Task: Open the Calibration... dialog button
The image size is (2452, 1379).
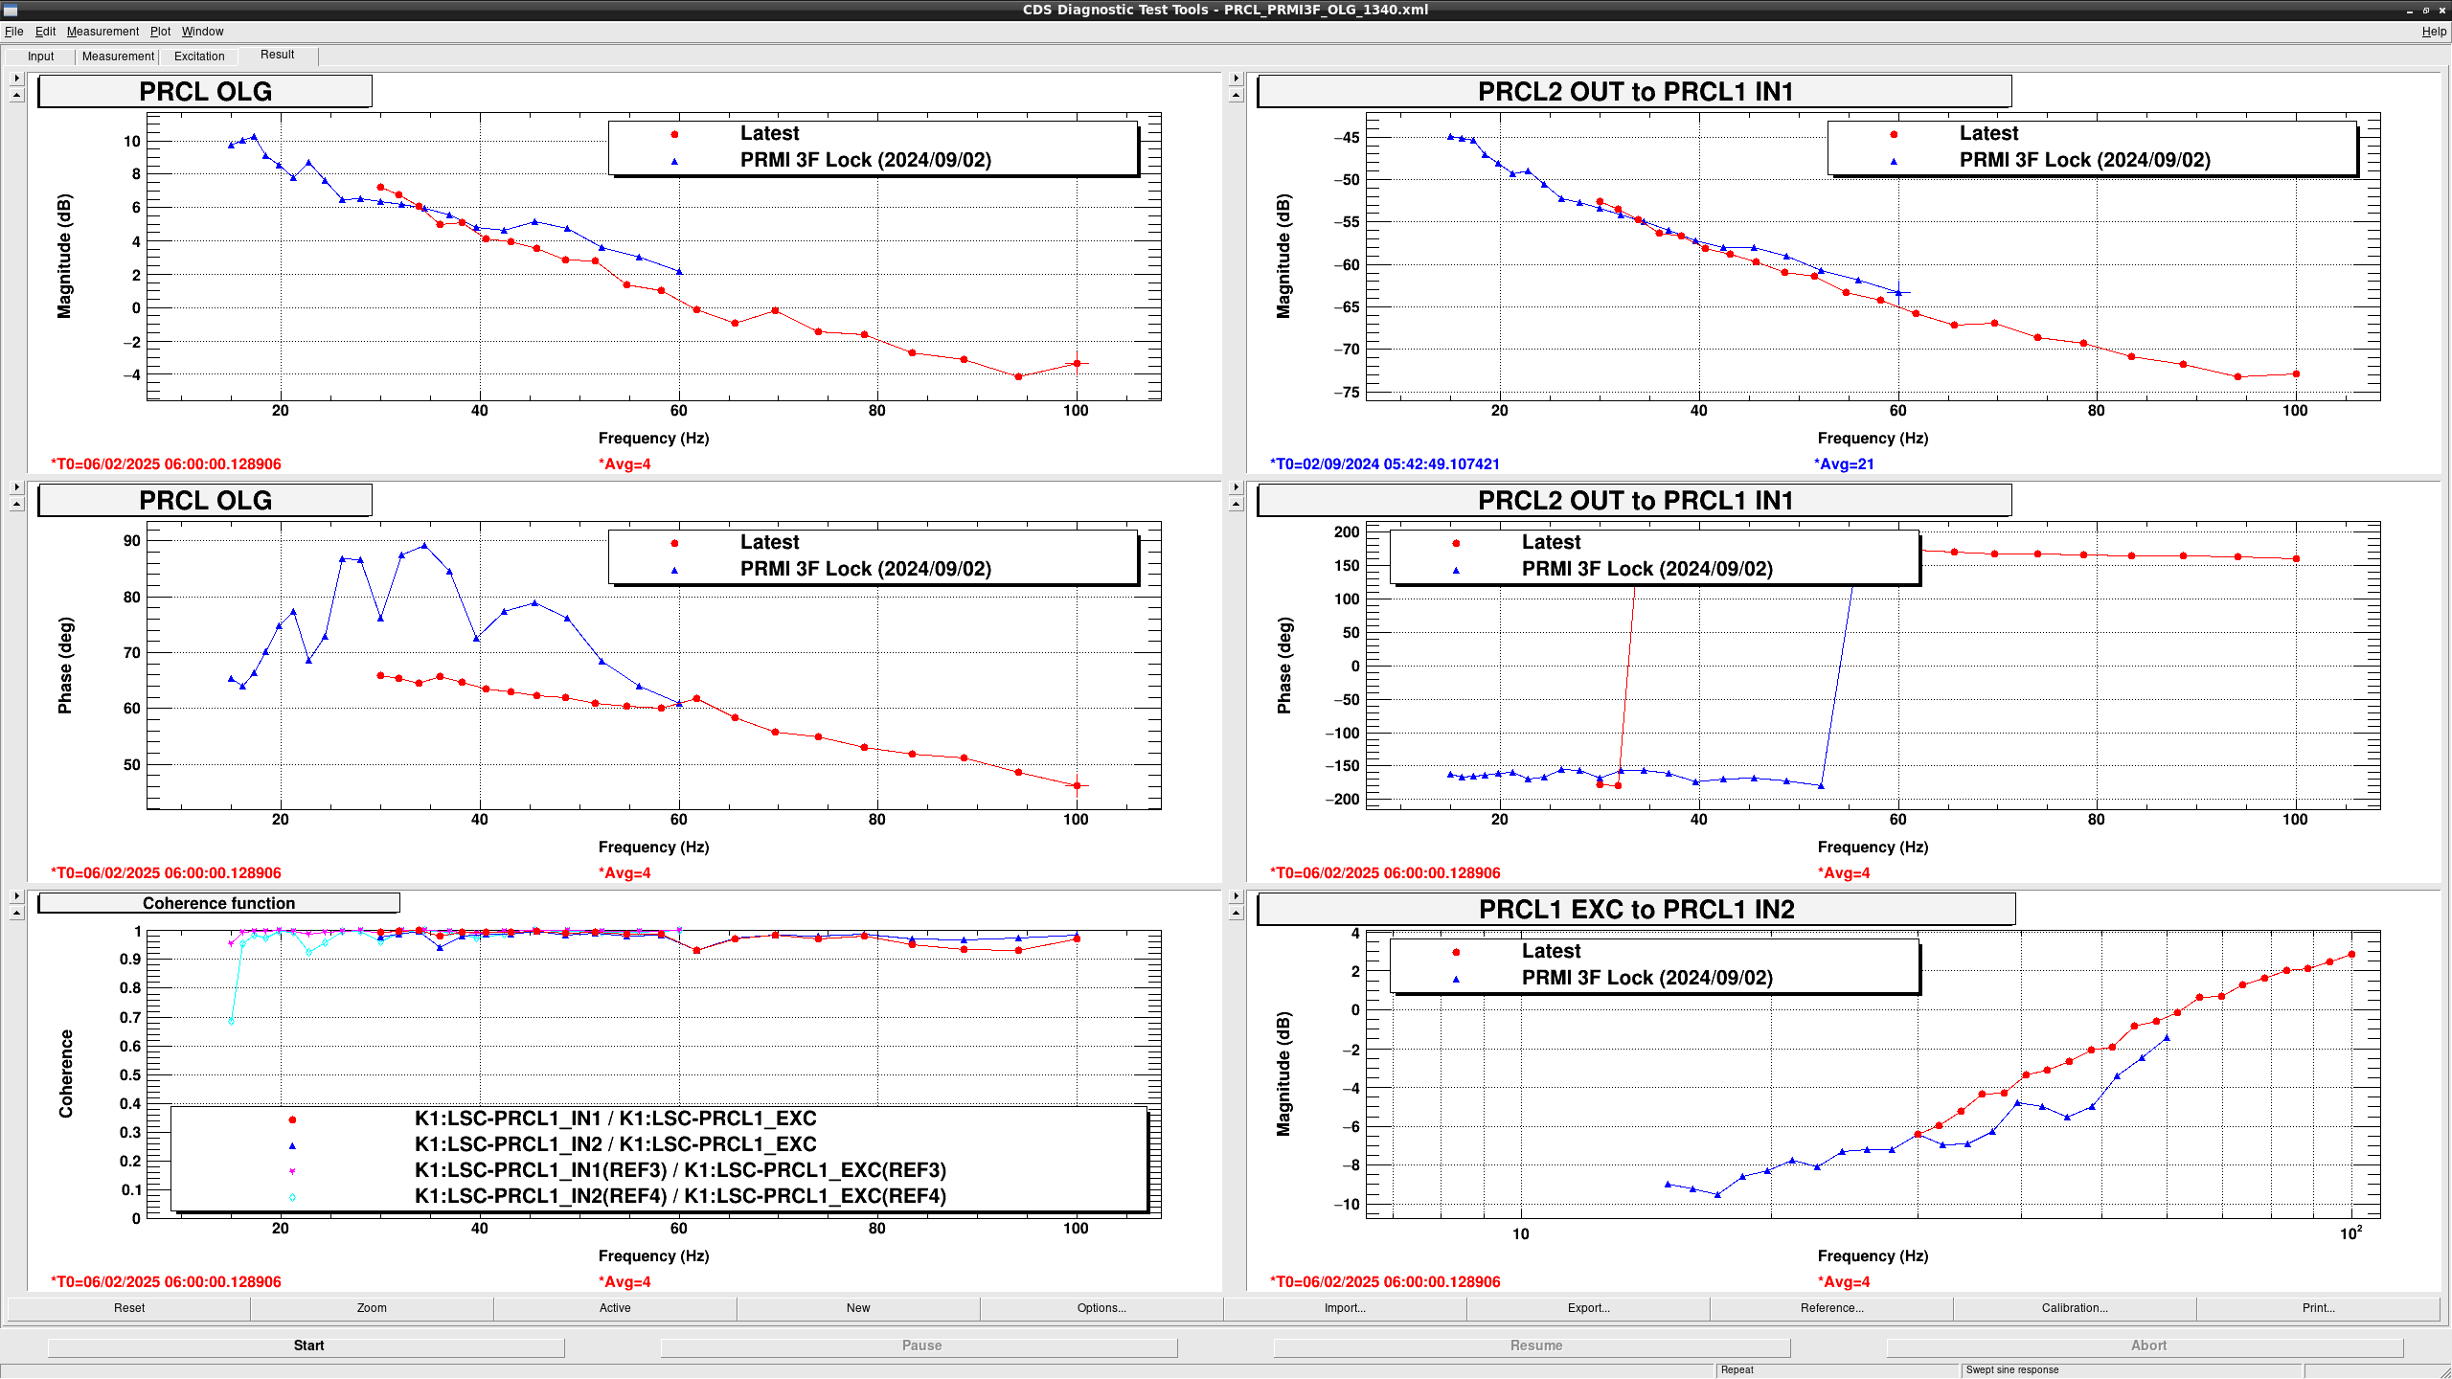Action: [x=2075, y=1308]
